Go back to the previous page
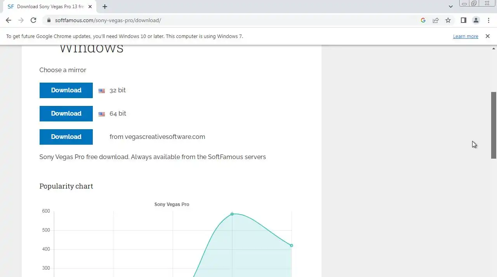Screen dimensions: 497x277 9,20
